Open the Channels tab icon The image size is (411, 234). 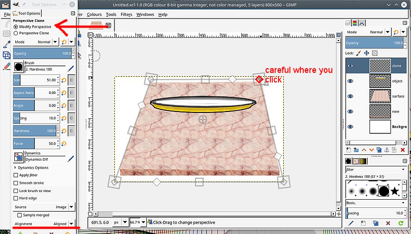coord(355,22)
